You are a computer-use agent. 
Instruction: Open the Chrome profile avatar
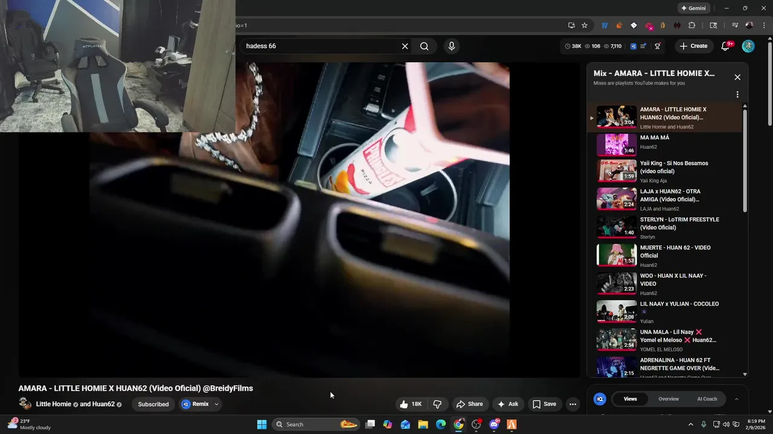(749, 25)
